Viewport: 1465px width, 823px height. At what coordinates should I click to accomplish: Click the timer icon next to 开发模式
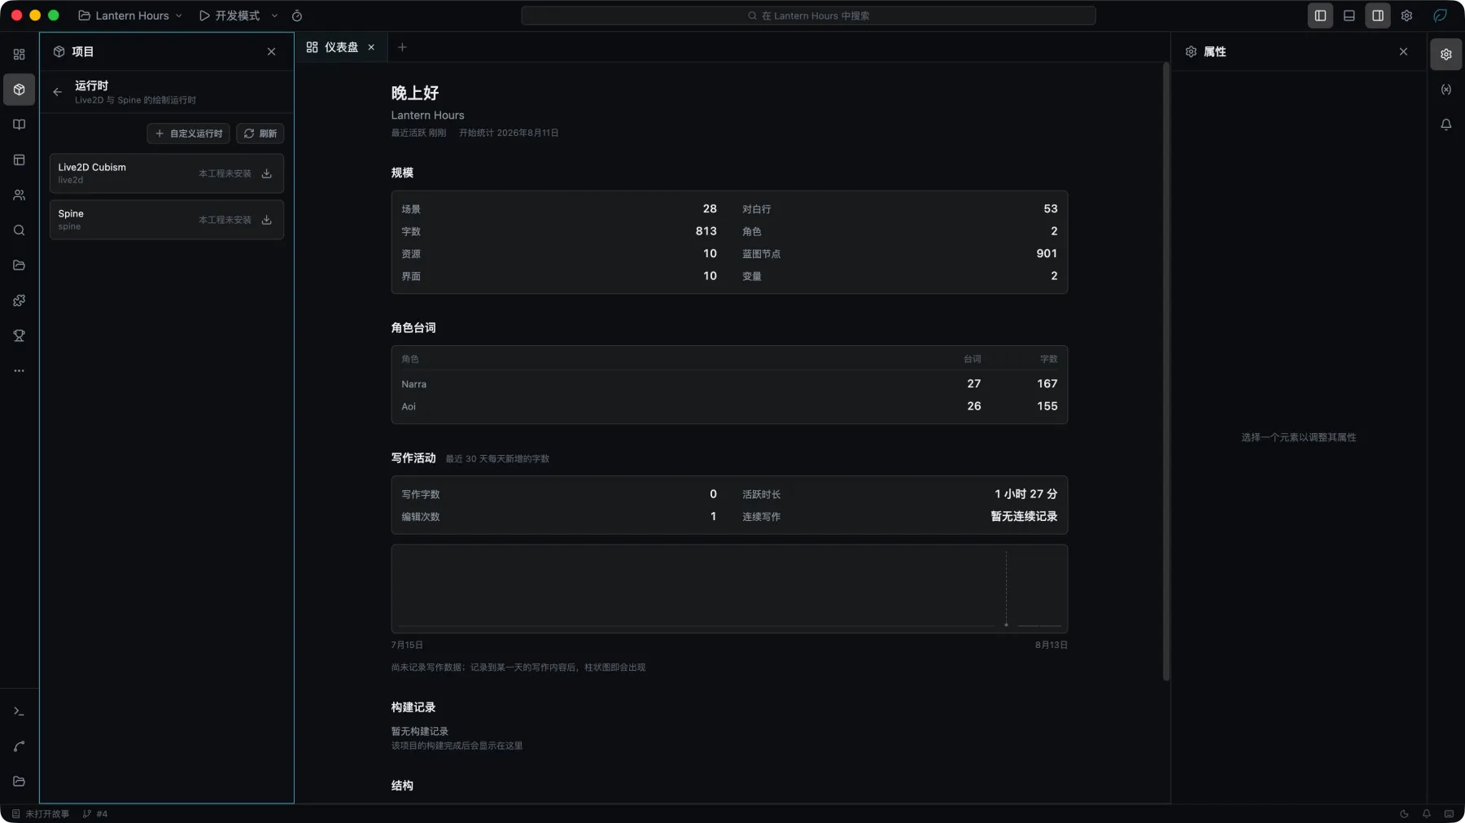297,15
